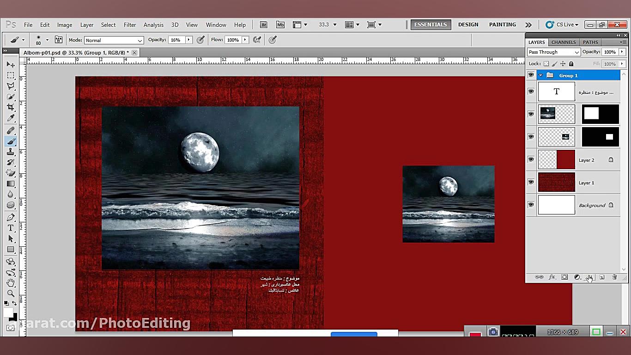Select the Gradient tool
631x355 pixels.
click(x=11, y=184)
